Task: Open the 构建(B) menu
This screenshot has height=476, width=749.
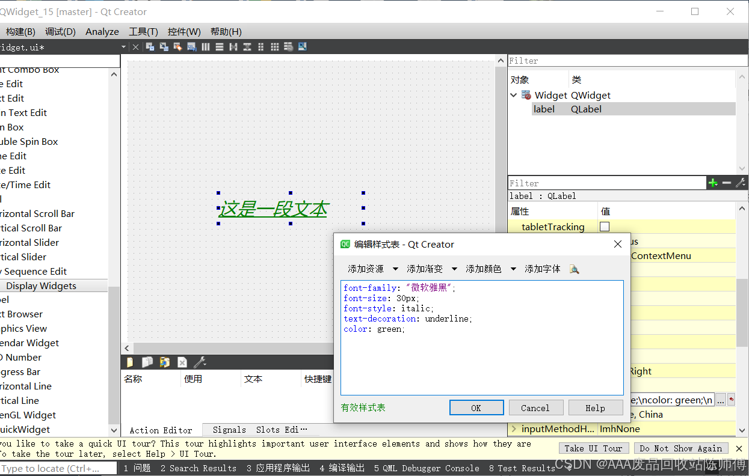Action: (x=20, y=31)
